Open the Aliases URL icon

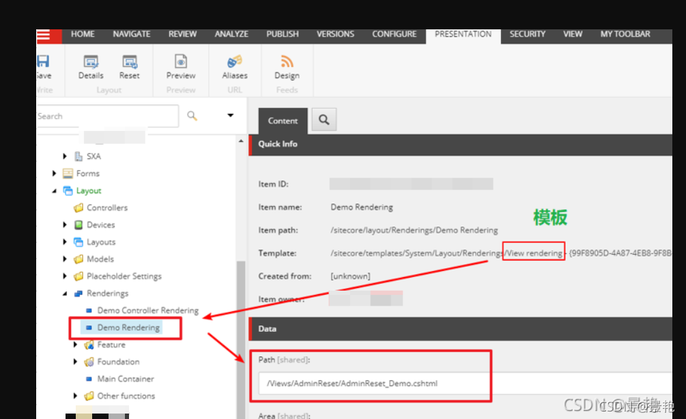coord(235,61)
